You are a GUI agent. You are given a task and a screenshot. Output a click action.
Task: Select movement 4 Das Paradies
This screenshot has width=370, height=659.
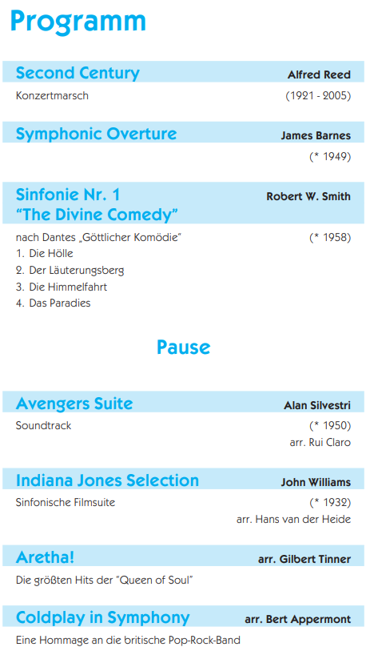click(54, 303)
